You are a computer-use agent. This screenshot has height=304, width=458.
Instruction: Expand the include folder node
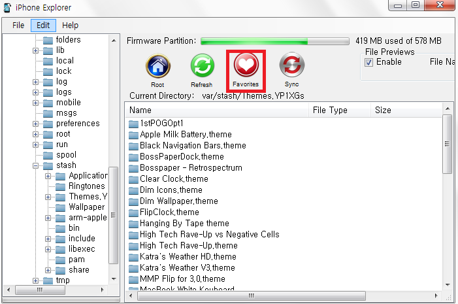point(48,239)
